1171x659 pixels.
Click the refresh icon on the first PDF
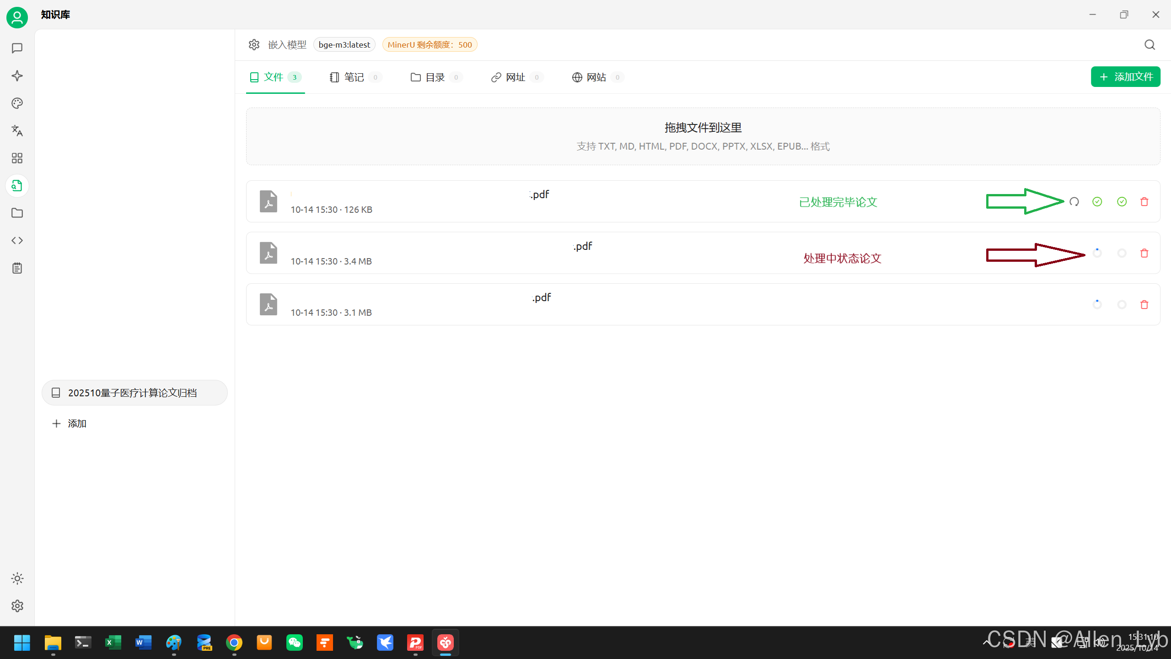tap(1074, 201)
